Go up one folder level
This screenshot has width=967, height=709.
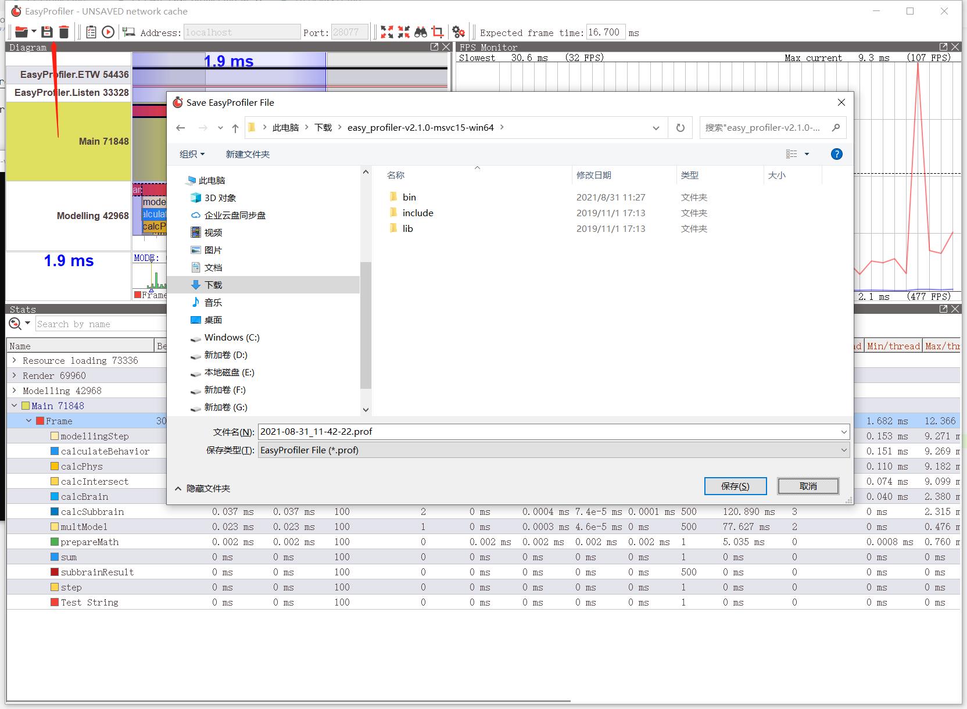[x=235, y=128]
